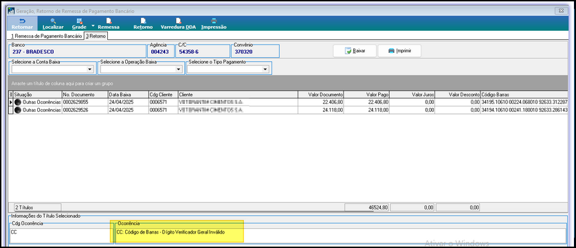Open Selecione a Operação Baixa dropdown
The image size is (576, 248).
pos(179,69)
